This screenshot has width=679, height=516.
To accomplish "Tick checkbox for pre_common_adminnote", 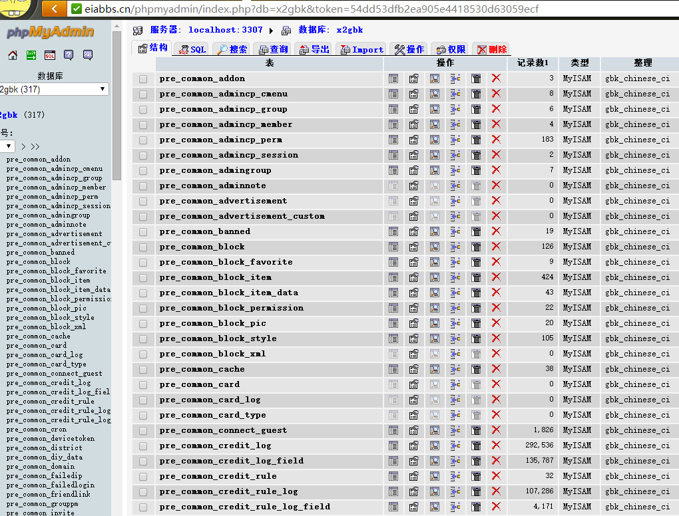I will click(x=143, y=186).
